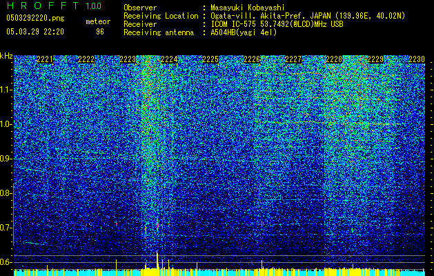Click the date stamp 05.03.29 22:20

[x=35, y=32]
